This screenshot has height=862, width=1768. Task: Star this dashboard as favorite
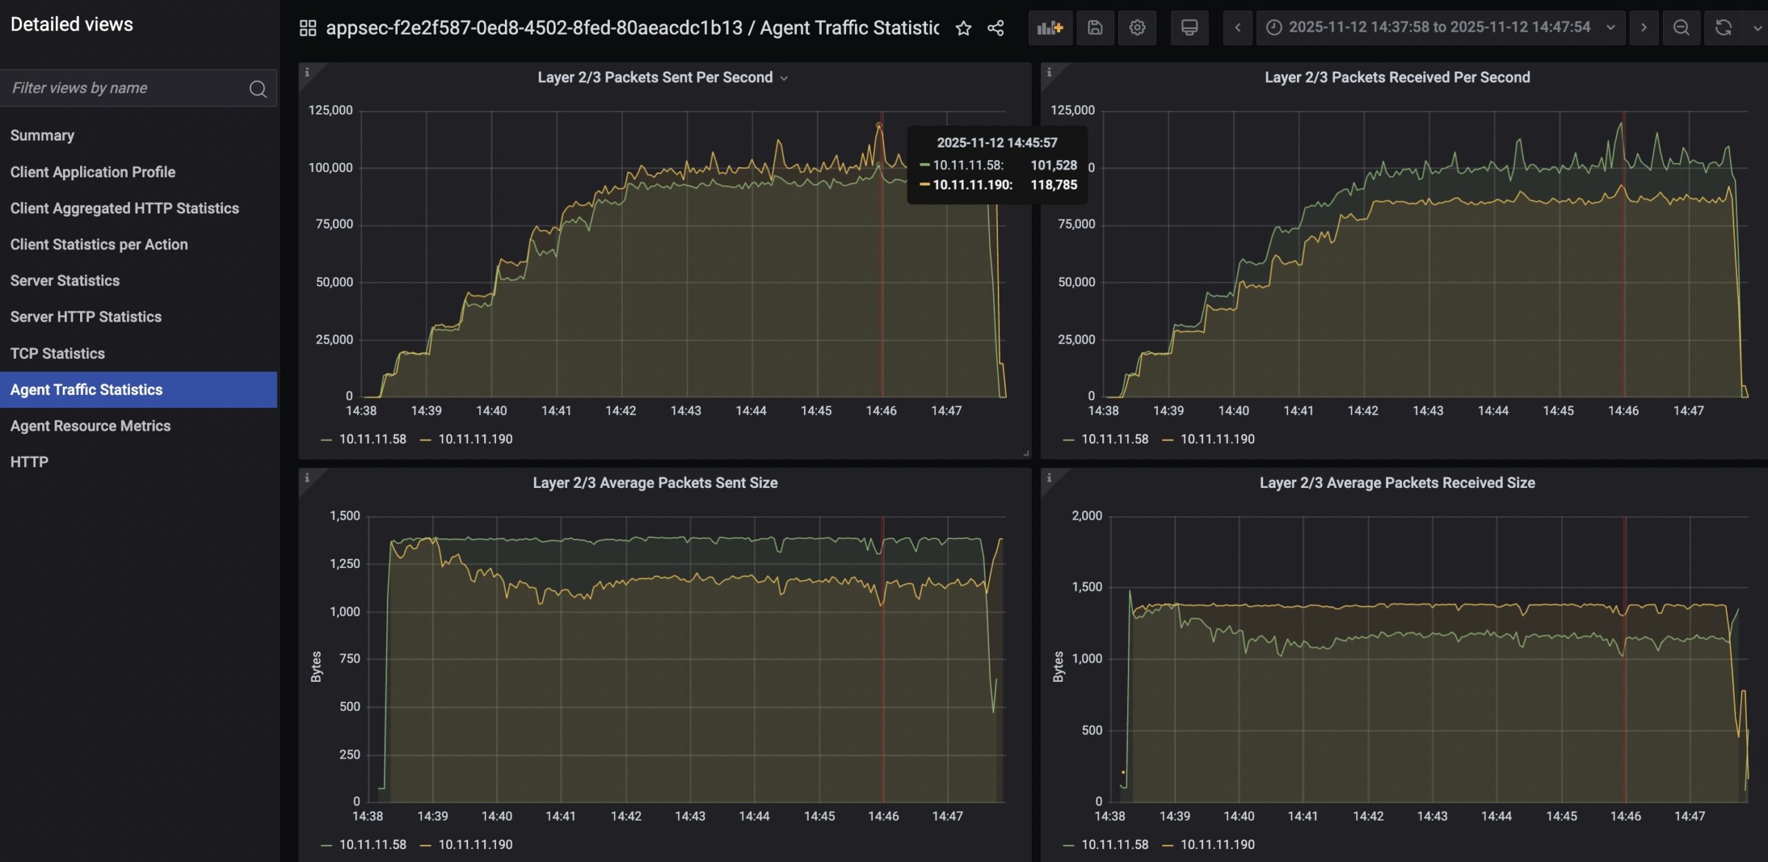pyautogui.click(x=963, y=28)
